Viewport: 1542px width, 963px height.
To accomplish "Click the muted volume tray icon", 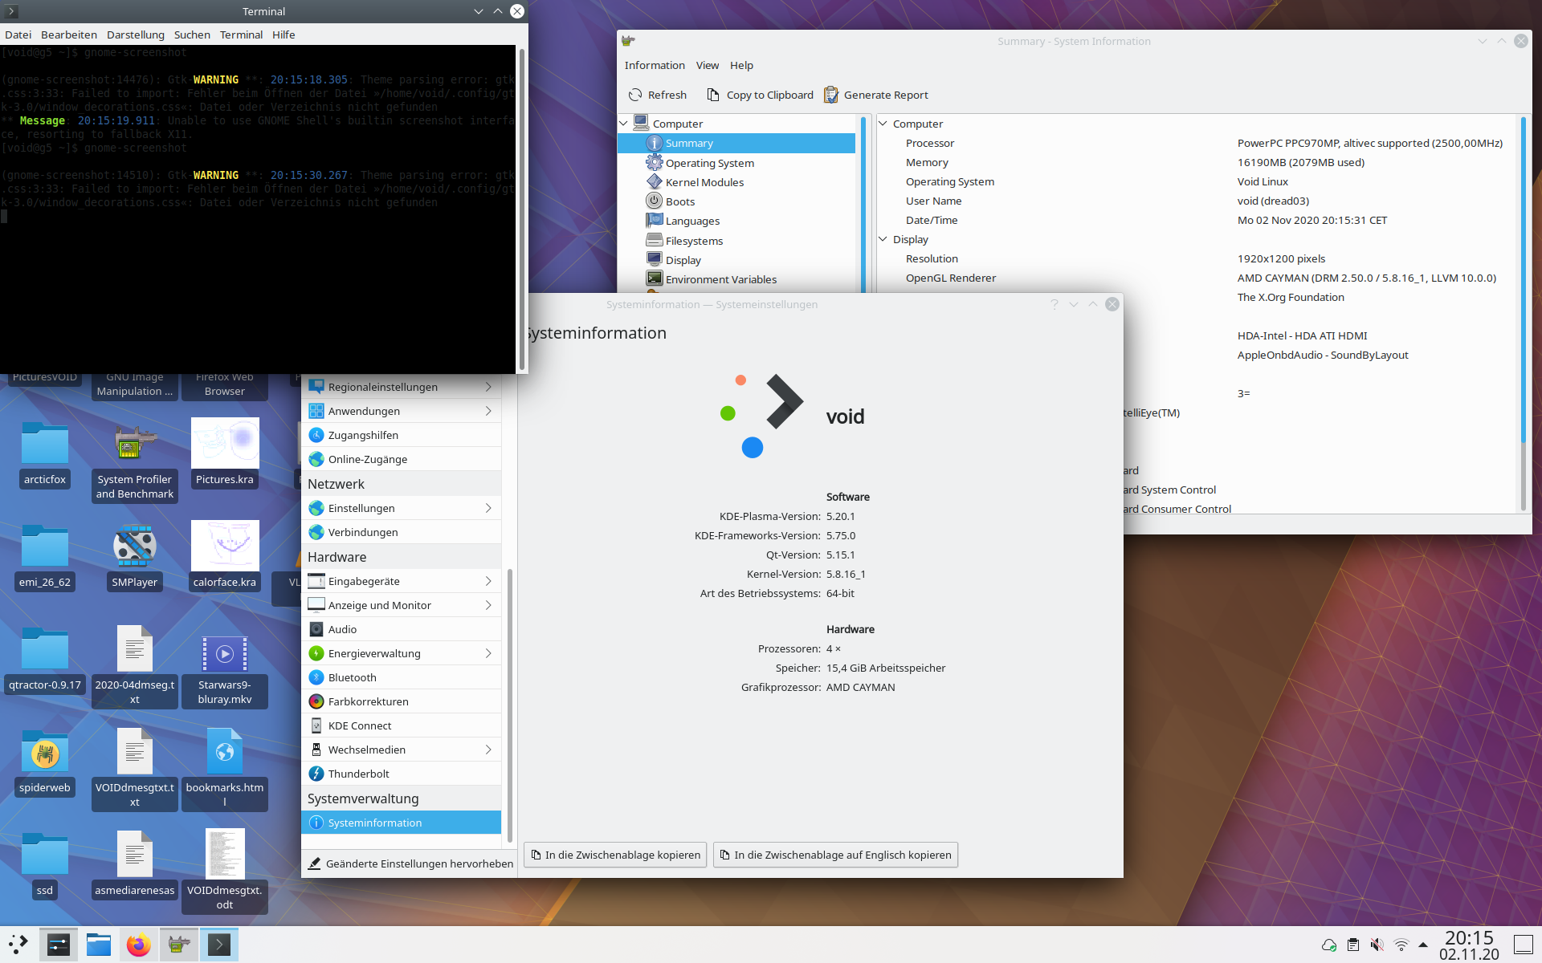I will click(x=1377, y=945).
